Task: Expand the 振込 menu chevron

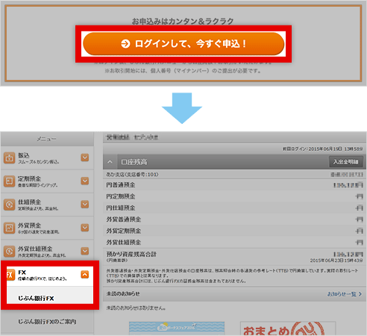Action: (85, 158)
